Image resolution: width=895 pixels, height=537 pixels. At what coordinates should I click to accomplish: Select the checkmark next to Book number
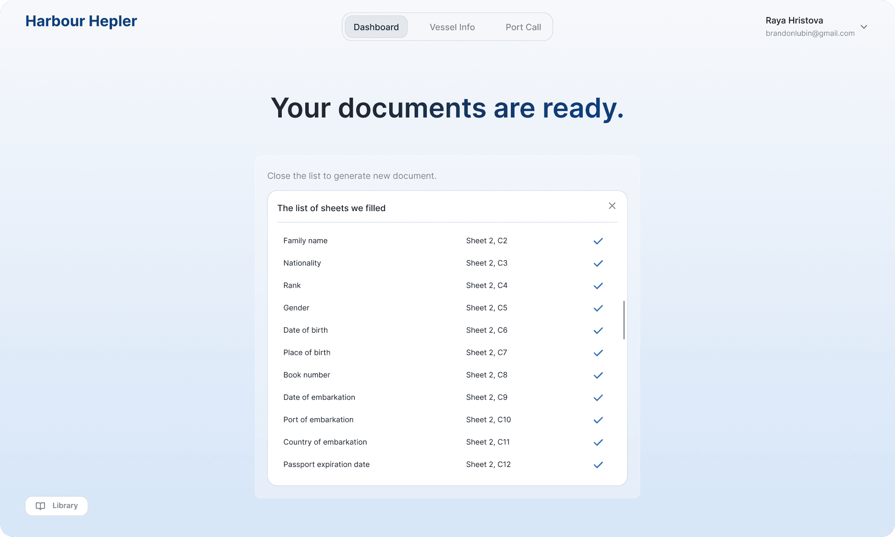tap(598, 375)
